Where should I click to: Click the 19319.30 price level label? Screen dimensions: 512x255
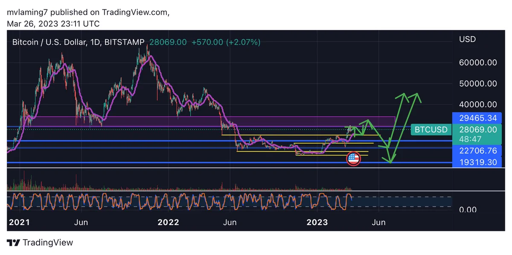(x=478, y=162)
